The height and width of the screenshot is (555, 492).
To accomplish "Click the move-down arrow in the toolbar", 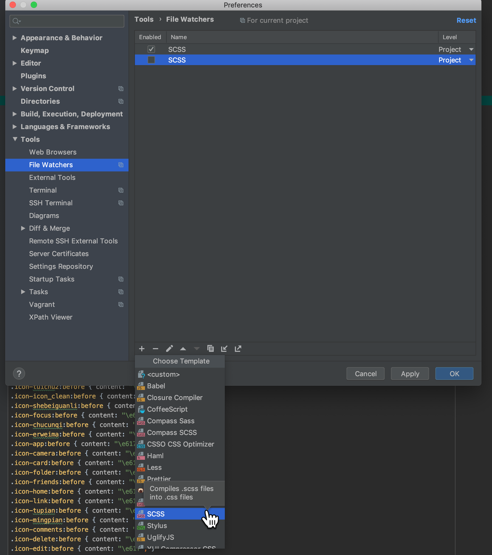I will pyautogui.click(x=197, y=349).
